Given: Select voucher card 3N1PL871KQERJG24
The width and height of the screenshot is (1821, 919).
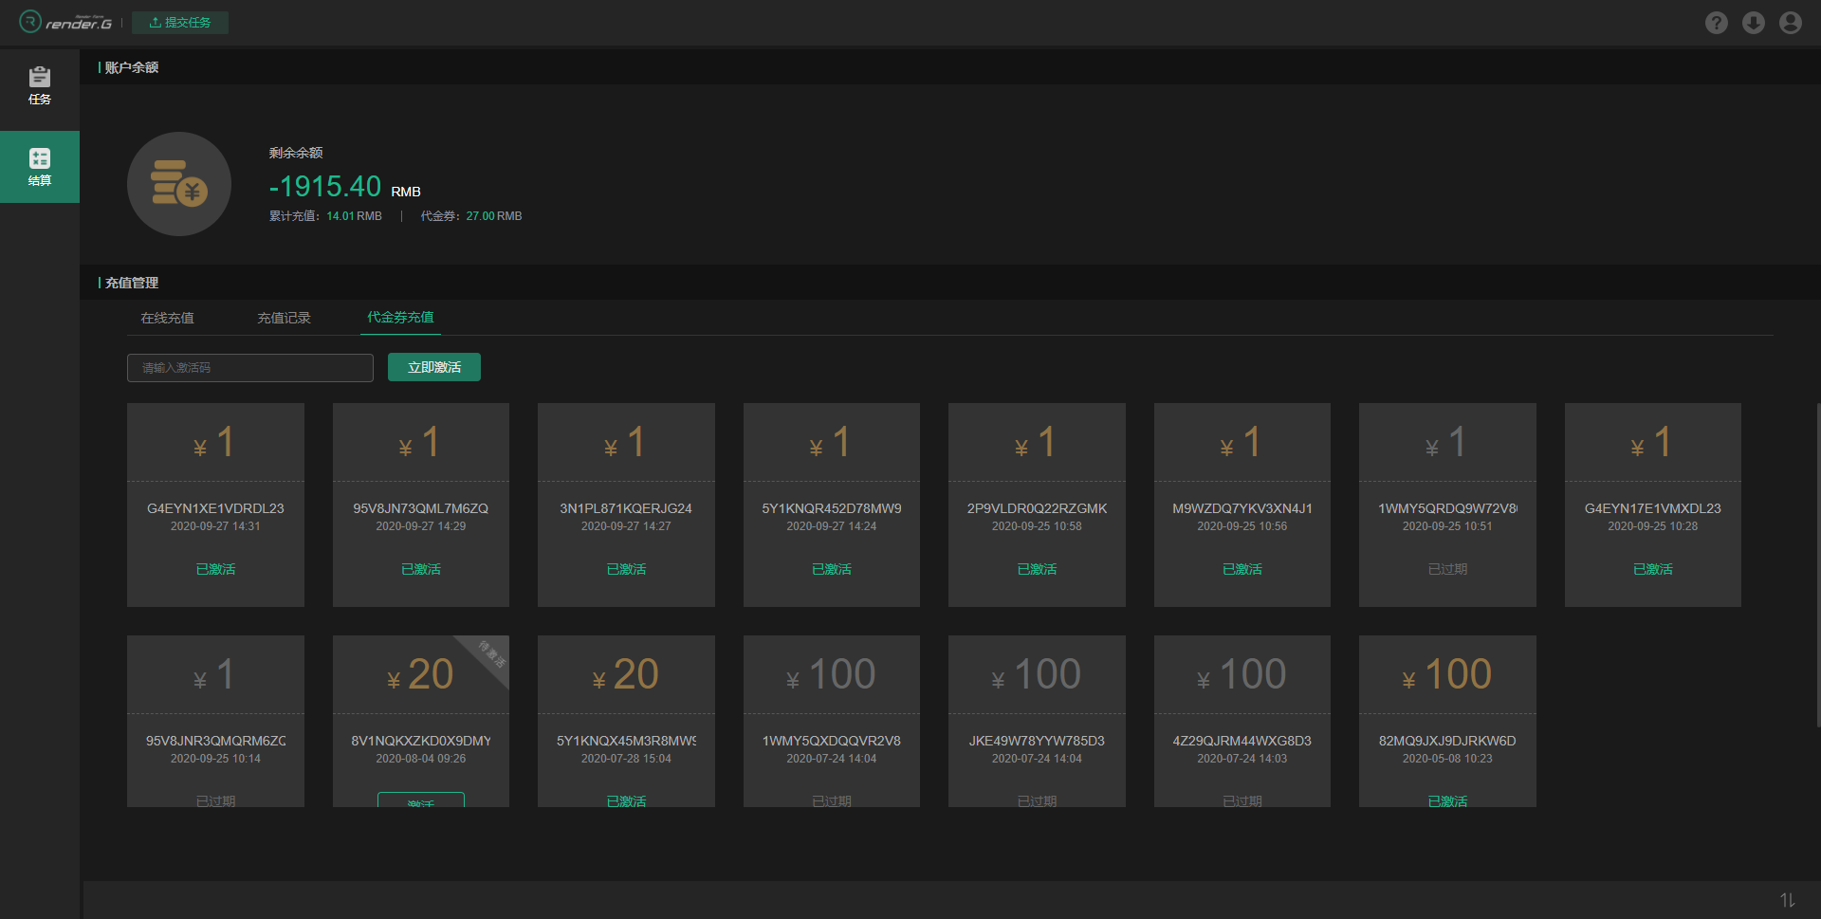Looking at the screenshot, I should coord(626,505).
